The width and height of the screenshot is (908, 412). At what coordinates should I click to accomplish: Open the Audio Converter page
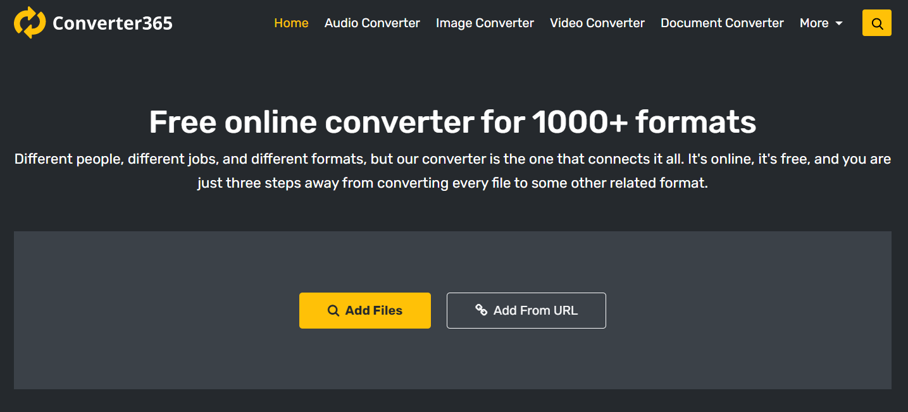coord(372,23)
